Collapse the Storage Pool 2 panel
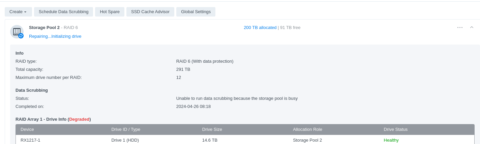The width and height of the screenshot is (480, 144). coord(472,27)
